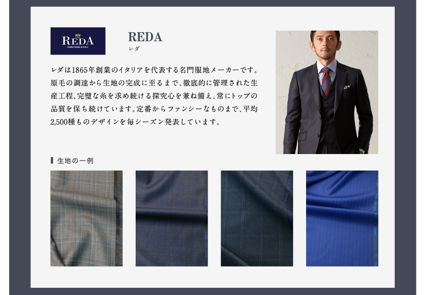Click the red striped tie in the photo
The image size is (425, 295).
point(326,81)
